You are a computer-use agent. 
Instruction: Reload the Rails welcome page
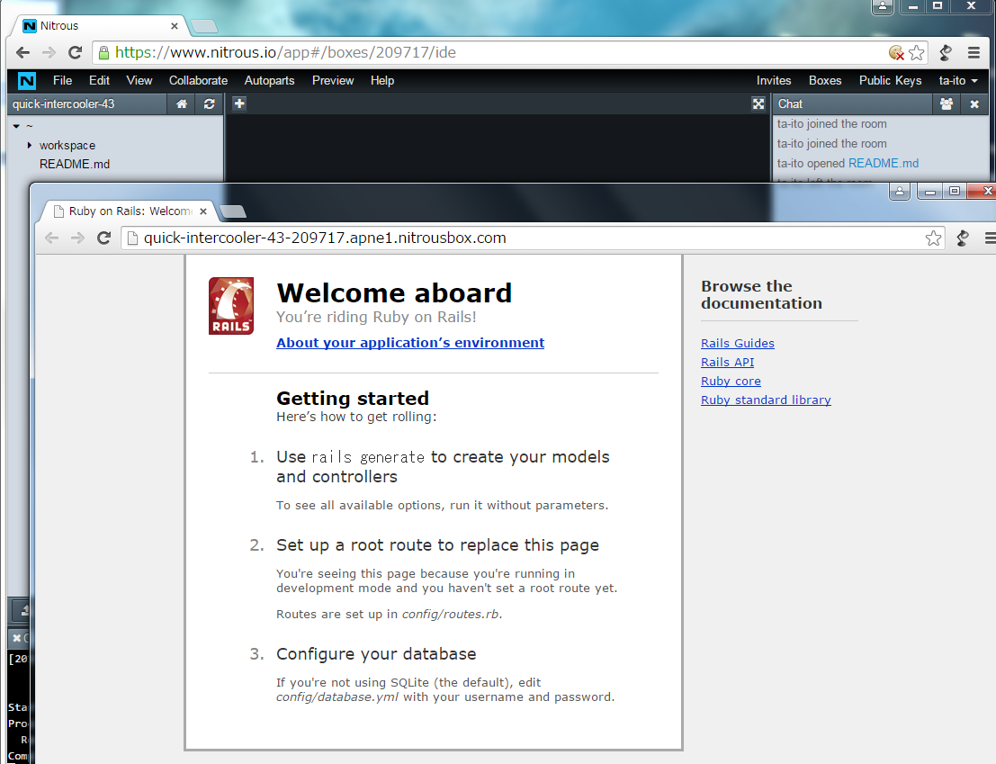[104, 238]
